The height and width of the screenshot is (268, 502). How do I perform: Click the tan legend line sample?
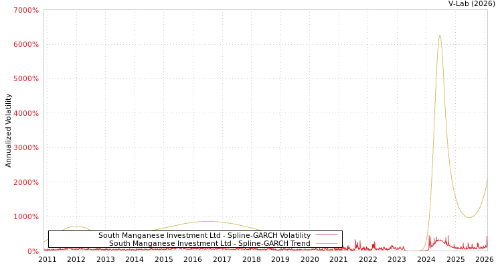(x=327, y=243)
